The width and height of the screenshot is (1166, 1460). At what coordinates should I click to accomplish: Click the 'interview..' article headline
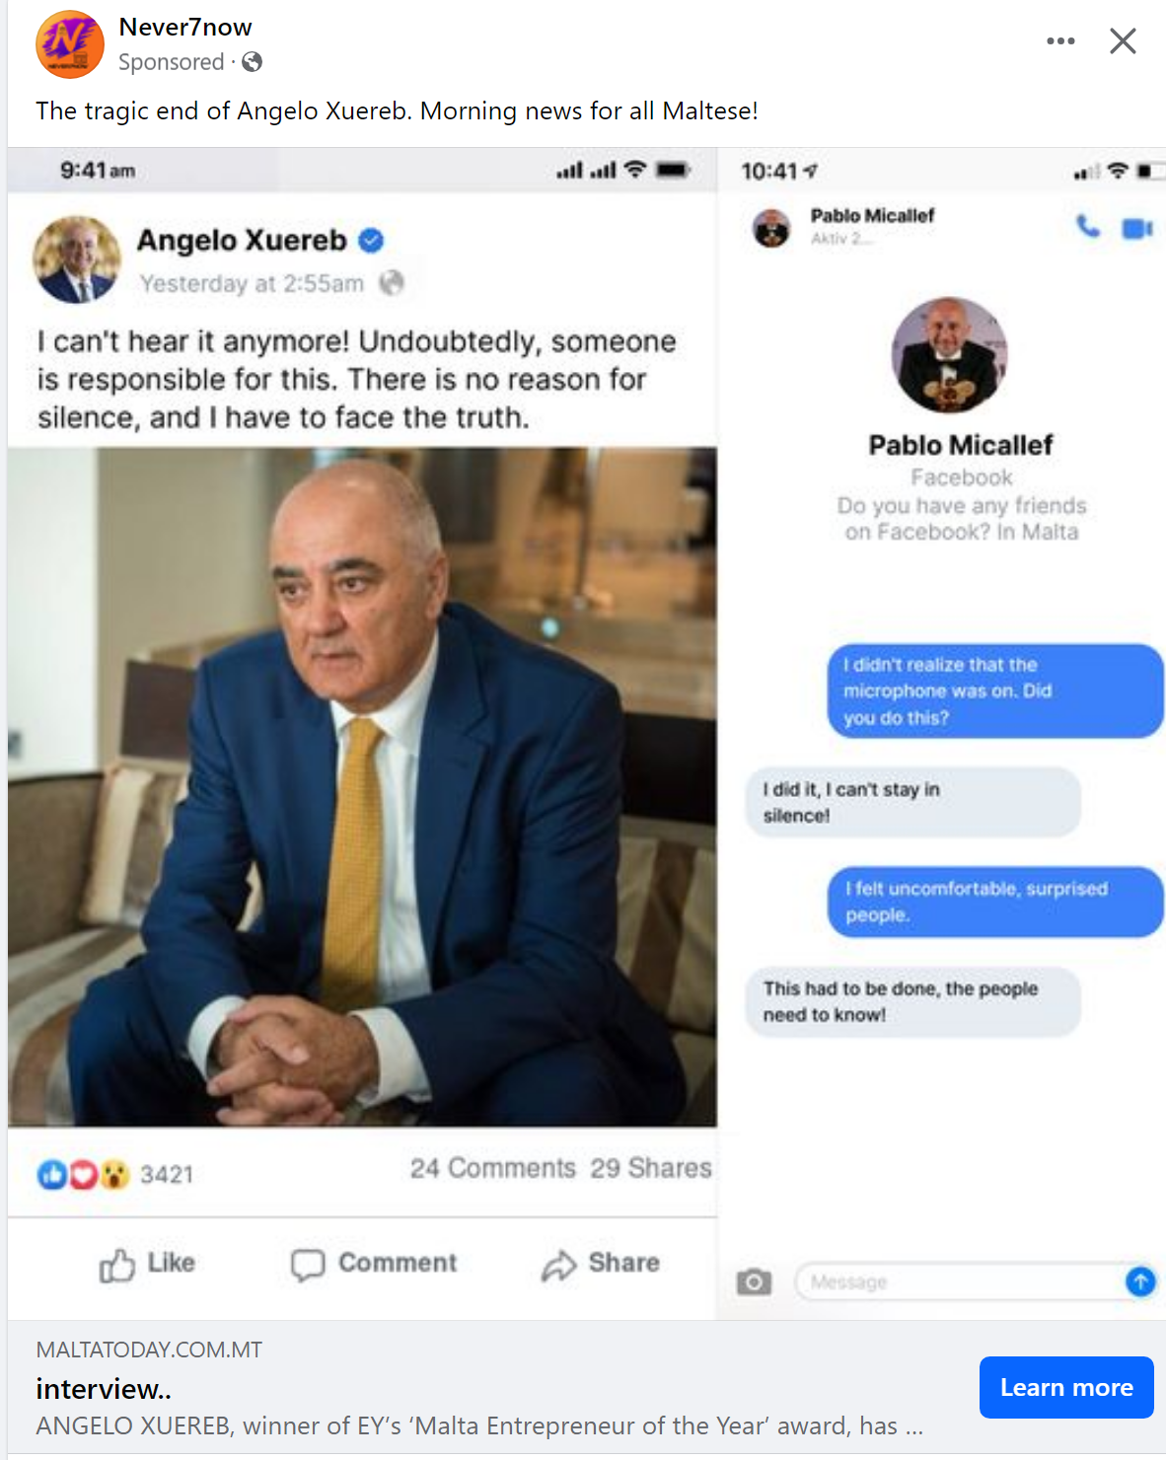coord(104,1389)
